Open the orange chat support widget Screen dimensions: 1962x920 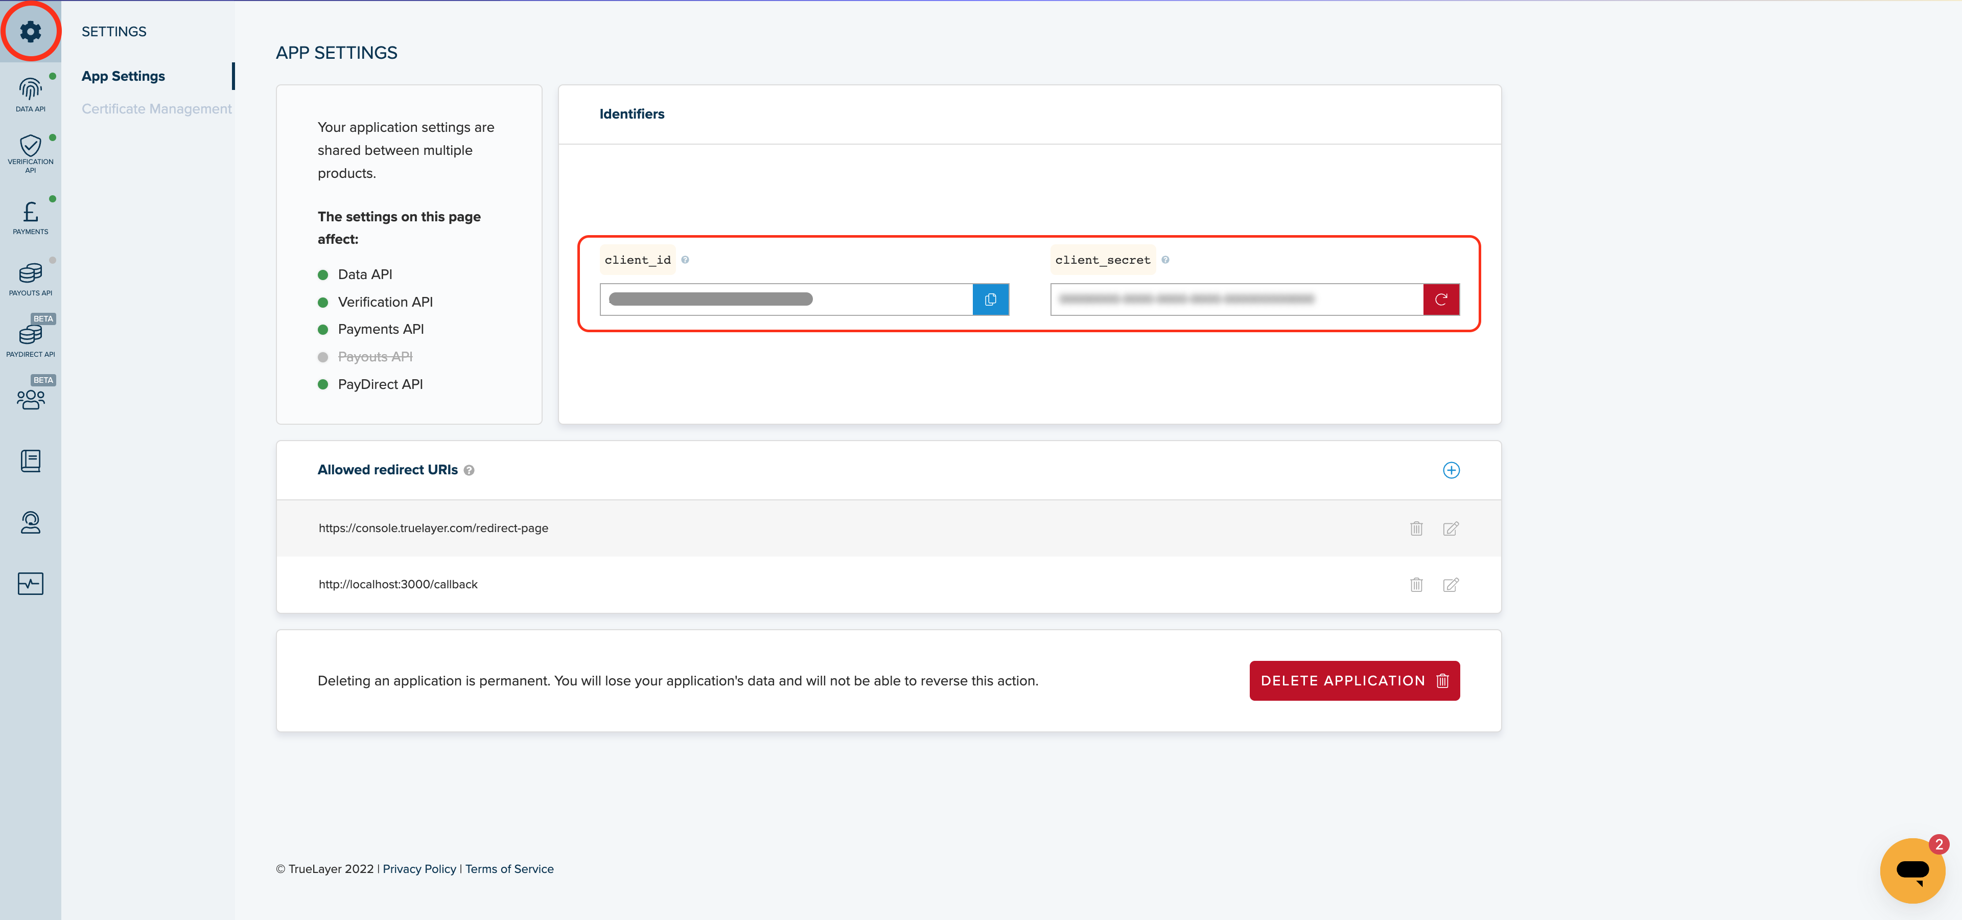(x=1912, y=870)
